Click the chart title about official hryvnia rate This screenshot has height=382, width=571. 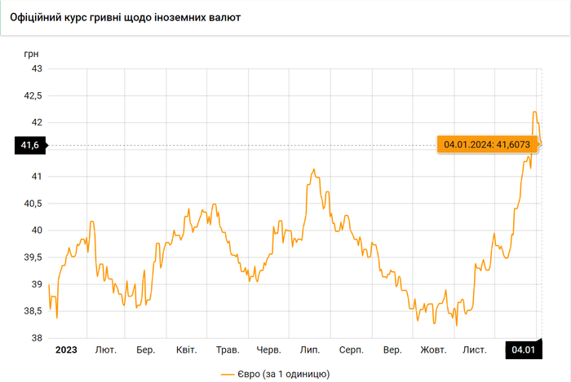125,16
